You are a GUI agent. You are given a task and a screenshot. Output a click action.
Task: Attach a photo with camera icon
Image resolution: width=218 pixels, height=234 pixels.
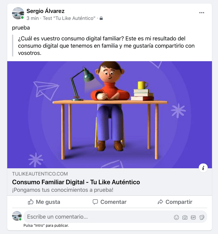[185, 217]
